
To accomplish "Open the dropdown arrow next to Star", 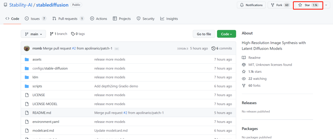I will pyautogui.click(x=326, y=5).
